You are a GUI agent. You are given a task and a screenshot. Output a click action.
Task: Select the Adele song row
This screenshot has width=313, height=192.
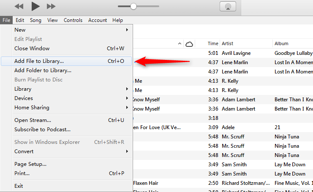[223, 127]
